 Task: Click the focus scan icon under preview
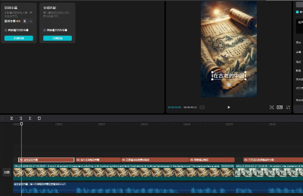tap(271, 107)
